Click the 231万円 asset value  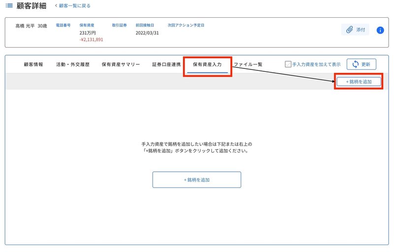click(x=88, y=33)
